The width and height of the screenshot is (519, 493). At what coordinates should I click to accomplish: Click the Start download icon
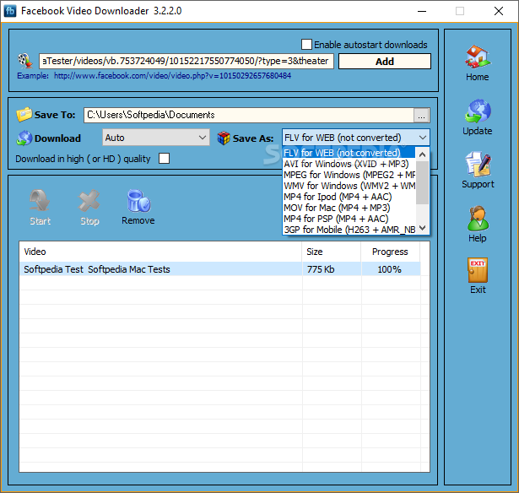40,201
